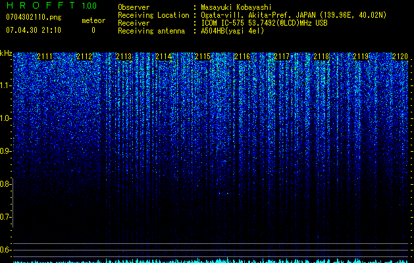Click the date stamp 07.04.30 21:10

[34, 30]
